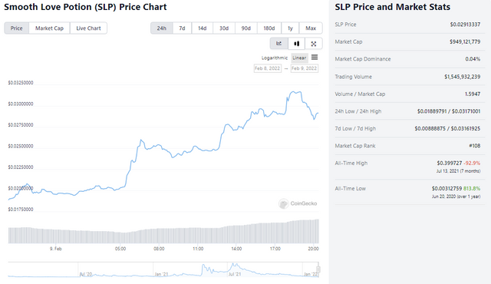Click the #108 Market Cap Rank value

pos(474,146)
